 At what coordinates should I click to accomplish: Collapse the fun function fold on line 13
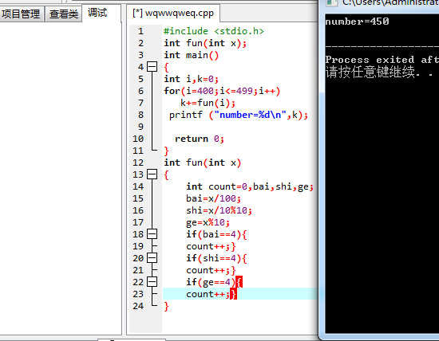pos(152,174)
